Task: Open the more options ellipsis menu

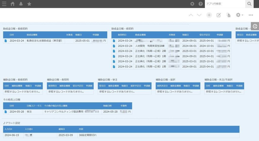Action: point(251,15)
